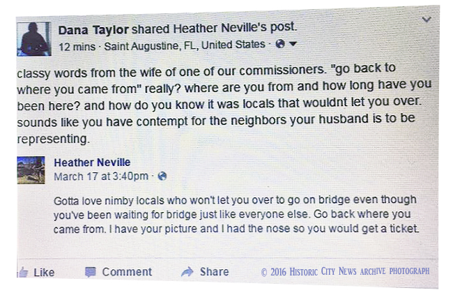453x295 pixels.
Task: Click the Like text button
Action: pos(44,273)
